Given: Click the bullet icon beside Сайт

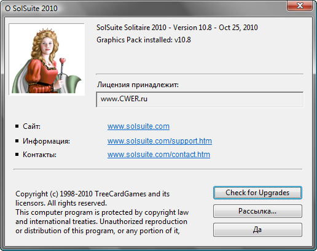Looking at the screenshot, I should click(17, 126).
